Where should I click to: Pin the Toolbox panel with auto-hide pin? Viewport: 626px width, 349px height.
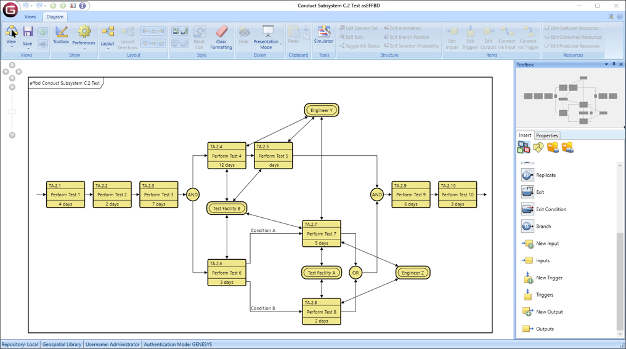pos(614,65)
